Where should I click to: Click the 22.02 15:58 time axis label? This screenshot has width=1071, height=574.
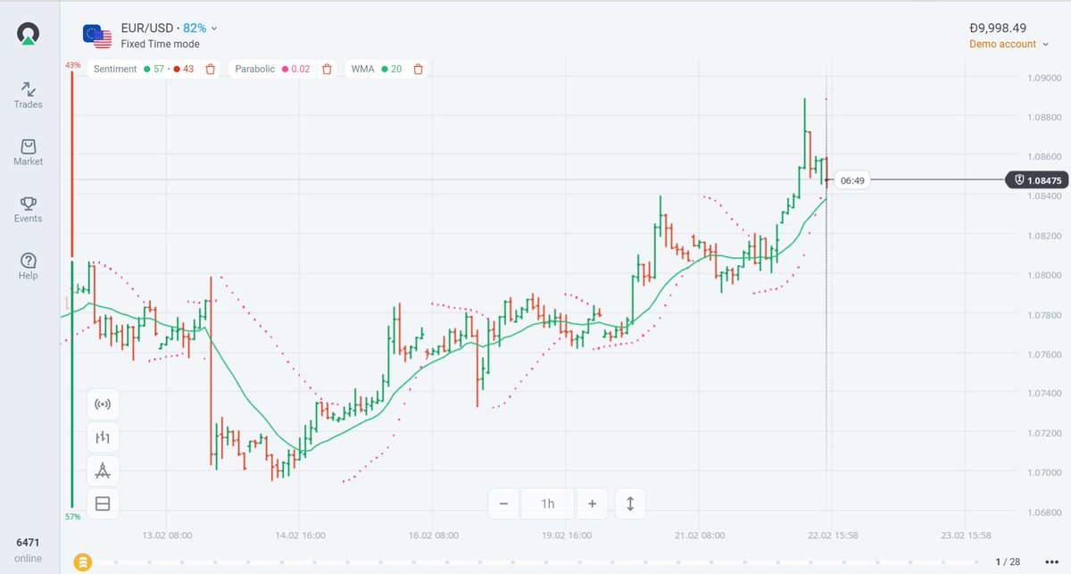coord(832,536)
